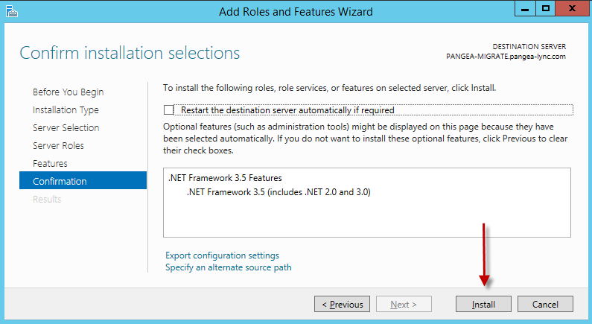The image size is (592, 324).
Task: Cancel the wizard
Action: point(545,304)
